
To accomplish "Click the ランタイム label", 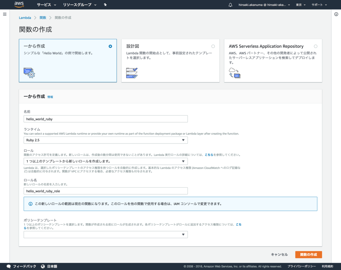I will [x=32, y=129].
